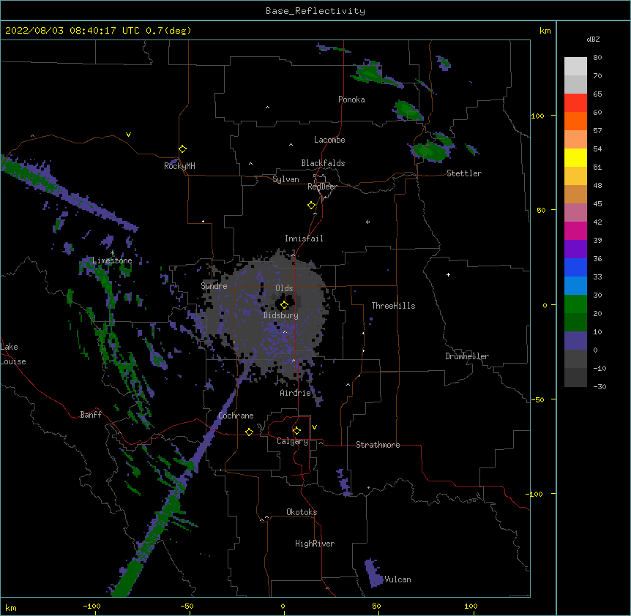Click the yellow diamond marker above Calgary label
The image size is (631, 616).
(296, 431)
